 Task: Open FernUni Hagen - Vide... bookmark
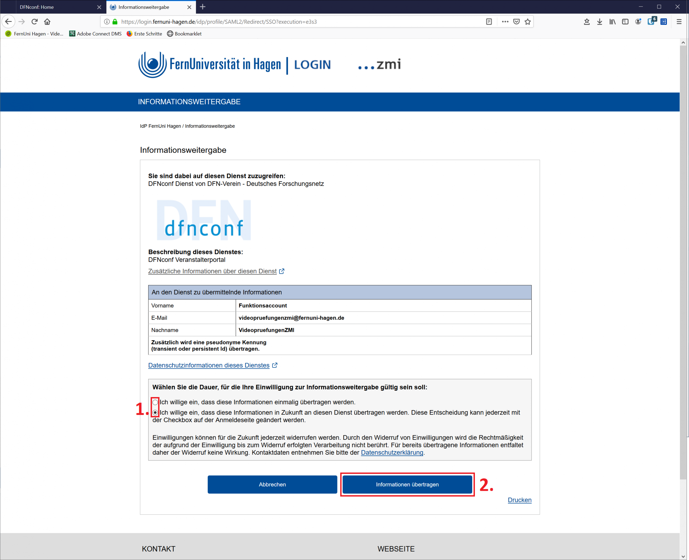[34, 34]
